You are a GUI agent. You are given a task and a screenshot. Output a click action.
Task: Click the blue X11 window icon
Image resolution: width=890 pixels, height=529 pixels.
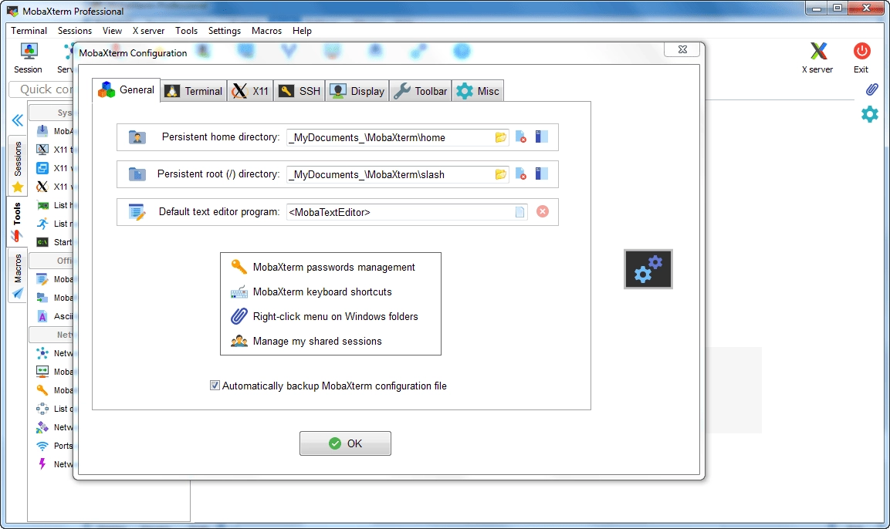pos(42,168)
